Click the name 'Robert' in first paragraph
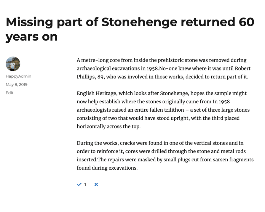The height and width of the screenshot is (212, 265). [243, 68]
